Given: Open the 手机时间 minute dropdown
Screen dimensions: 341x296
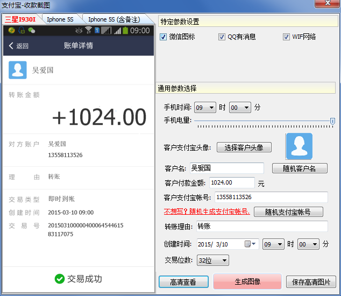Looking at the screenshot, I should 240,108.
